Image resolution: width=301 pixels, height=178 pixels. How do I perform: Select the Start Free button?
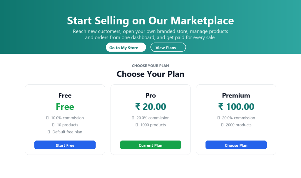[65, 145]
